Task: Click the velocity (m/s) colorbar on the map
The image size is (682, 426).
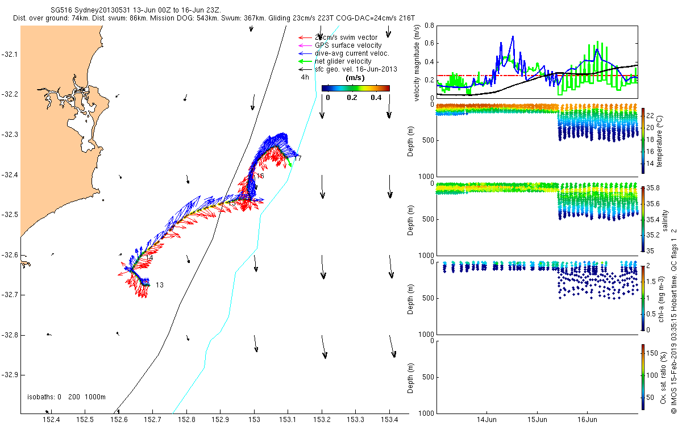Action: pyautogui.click(x=356, y=88)
